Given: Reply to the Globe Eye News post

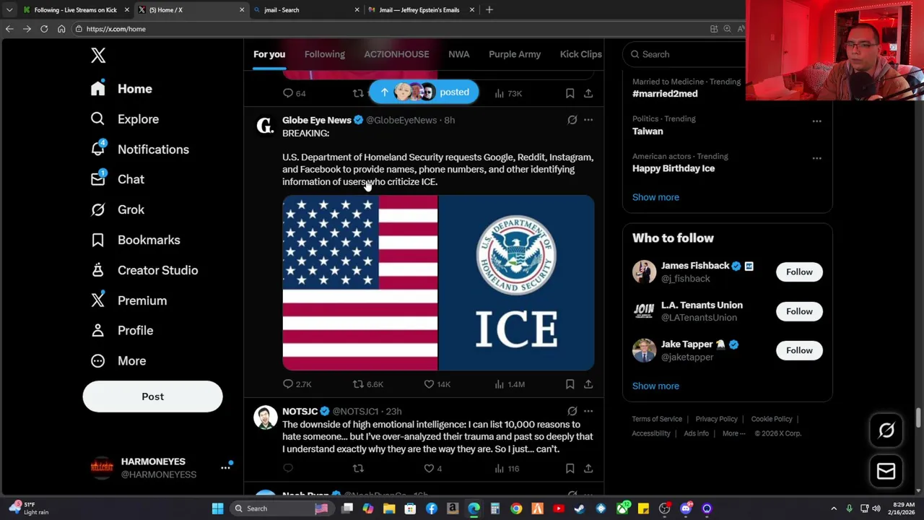Looking at the screenshot, I should click(x=297, y=384).
